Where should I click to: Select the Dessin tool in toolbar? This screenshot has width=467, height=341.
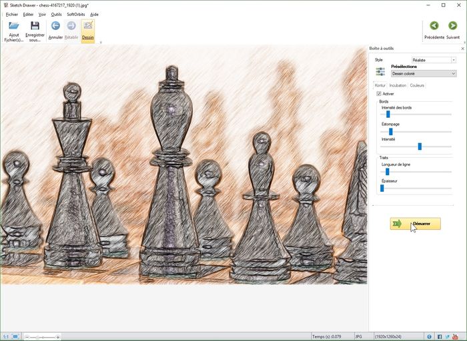pos(88,27)
